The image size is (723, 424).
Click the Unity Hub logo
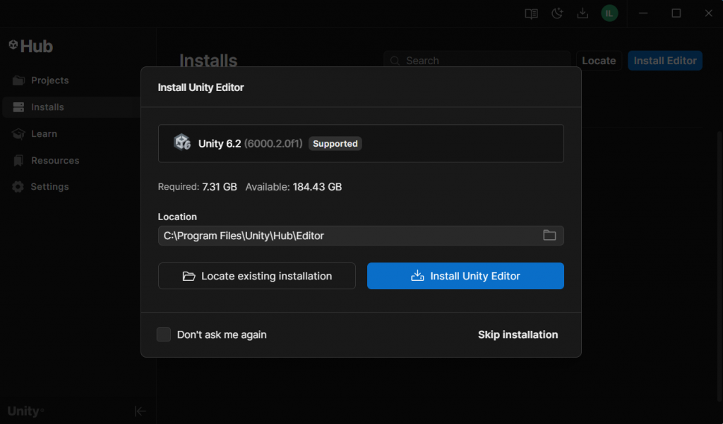pyautogui.click(x=30, y=46)
